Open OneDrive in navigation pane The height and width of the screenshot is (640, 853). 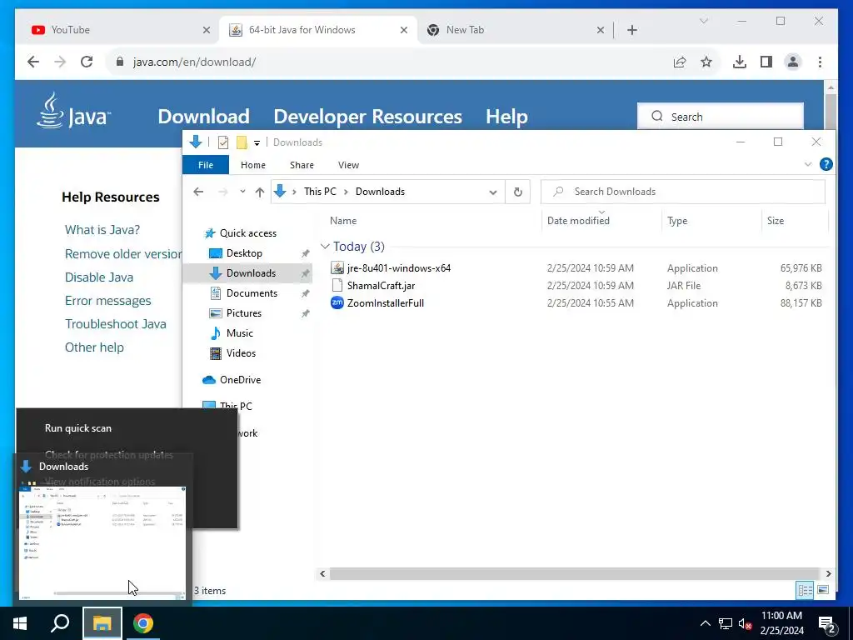pos(240,380)
